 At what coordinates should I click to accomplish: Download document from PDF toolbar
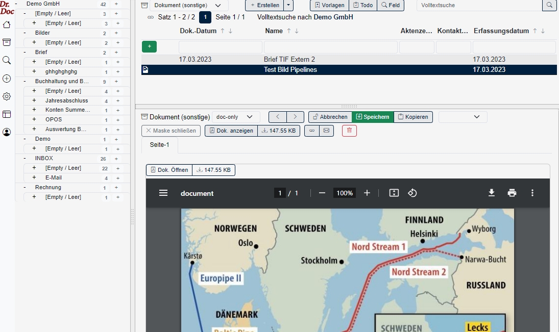pos(492,193)
